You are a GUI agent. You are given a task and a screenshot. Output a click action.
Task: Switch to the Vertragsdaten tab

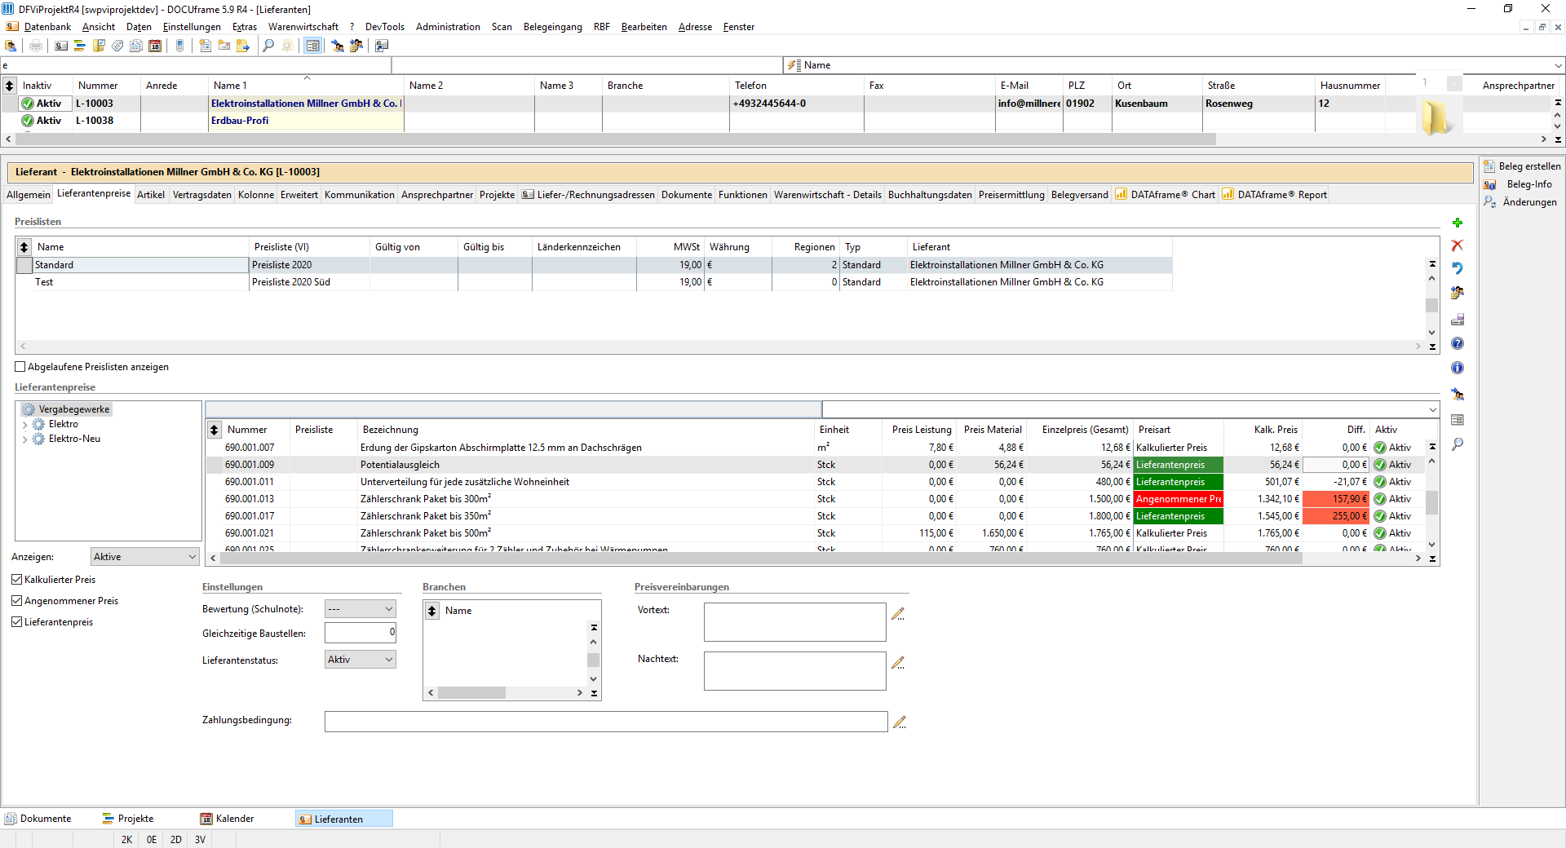pos(202,195)
